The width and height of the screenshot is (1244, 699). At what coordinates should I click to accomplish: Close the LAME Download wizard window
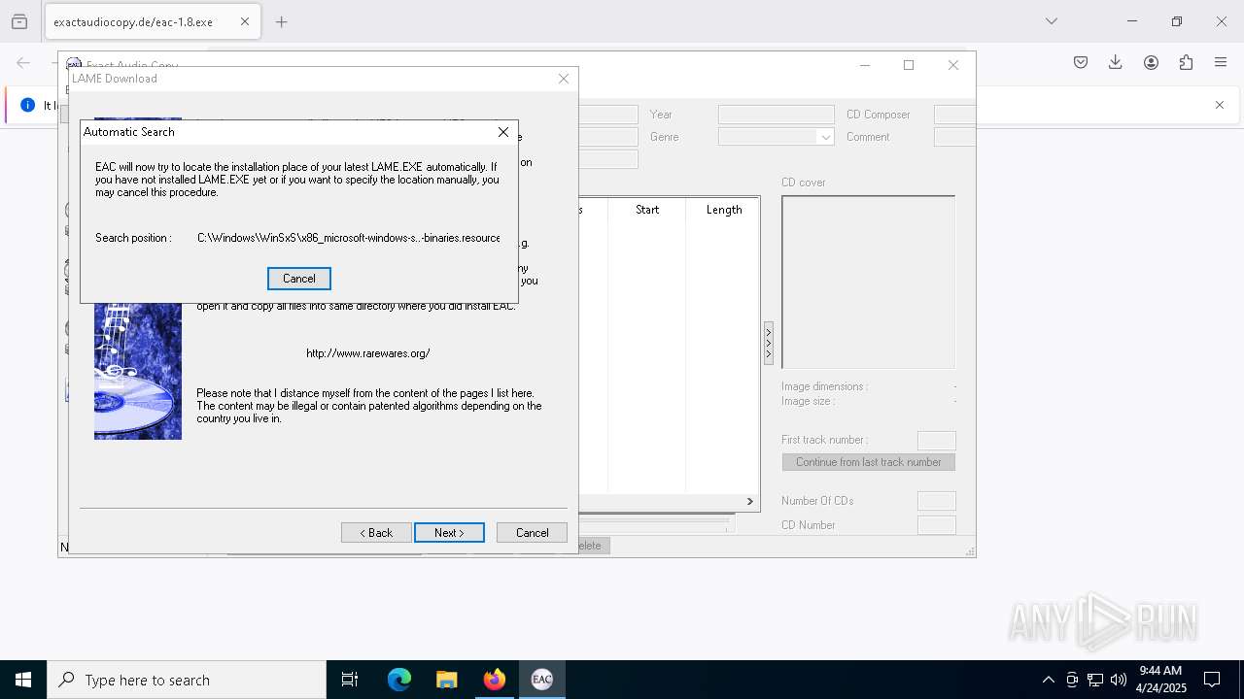[563, 79]
